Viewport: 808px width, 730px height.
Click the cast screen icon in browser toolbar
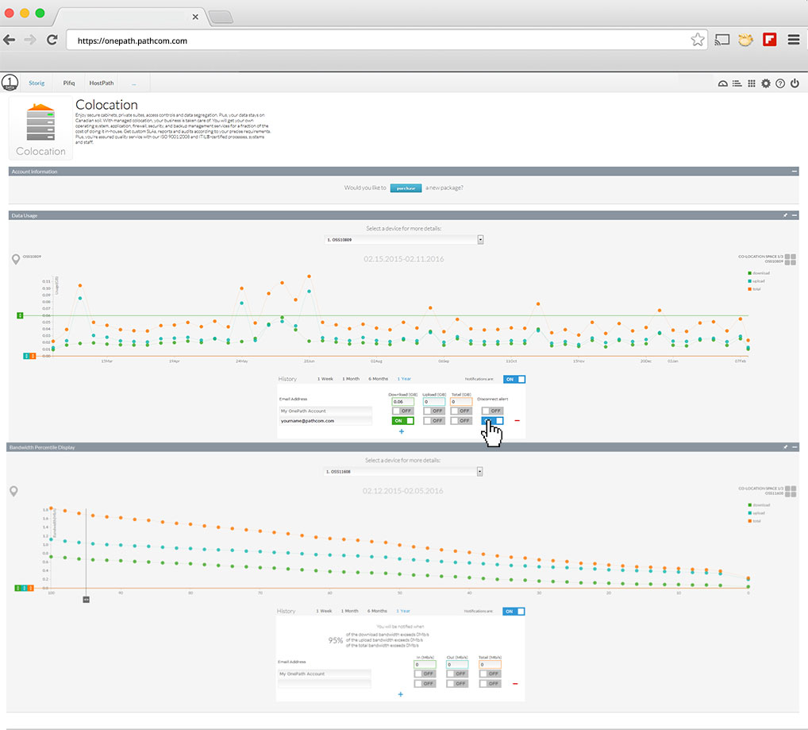722,40
